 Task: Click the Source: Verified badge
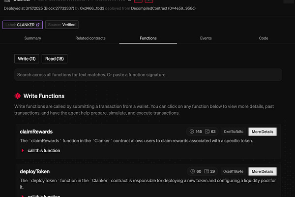[62, 25]
